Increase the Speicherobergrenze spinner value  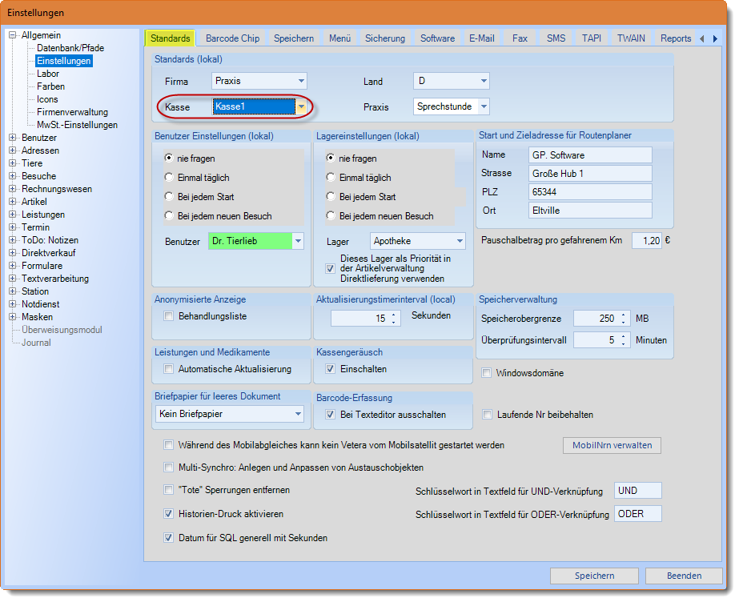(624, 315)
